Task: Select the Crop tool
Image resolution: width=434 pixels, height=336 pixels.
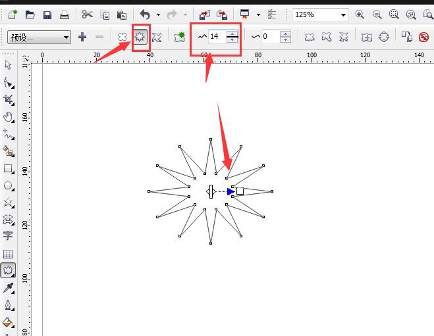Action: pos(8,99)
